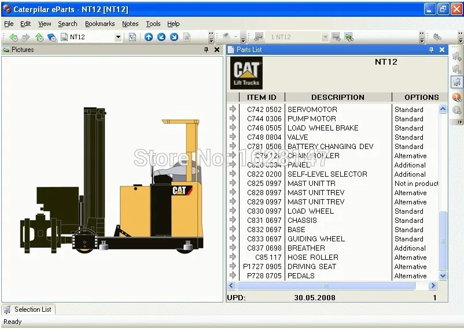The image size is (464, 332).
Task: Open the Help menu
Action: (173, 24)
